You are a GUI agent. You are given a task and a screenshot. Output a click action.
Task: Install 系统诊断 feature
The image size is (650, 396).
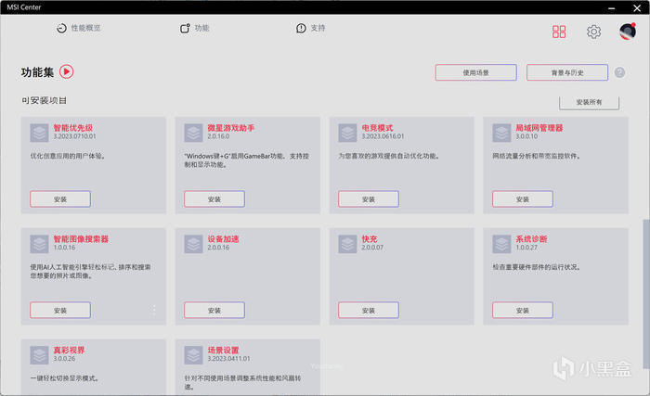(523, 311)
